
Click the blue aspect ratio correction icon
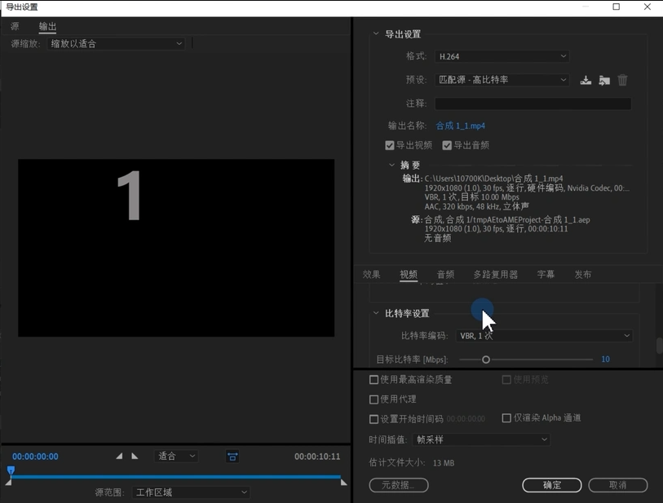coord(232,457)
